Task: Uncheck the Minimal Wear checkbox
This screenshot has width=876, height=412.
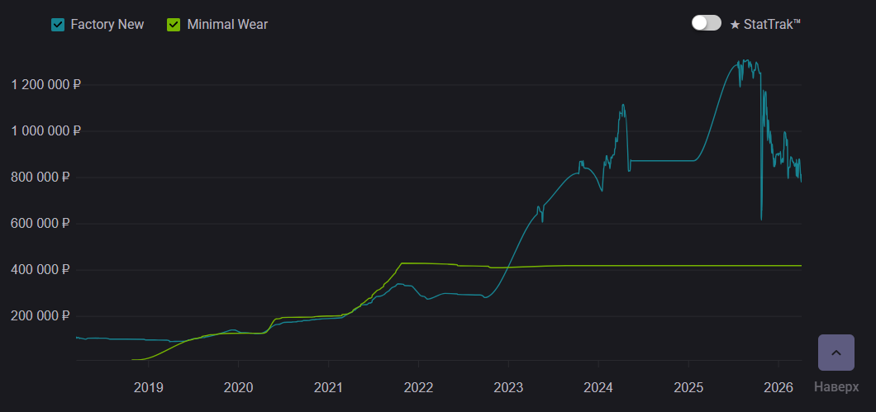Action: (174, 25)
